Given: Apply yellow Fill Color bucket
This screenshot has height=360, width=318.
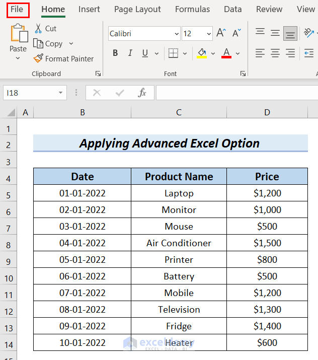Looking at the screenshot, I should (x=202, y=53).
